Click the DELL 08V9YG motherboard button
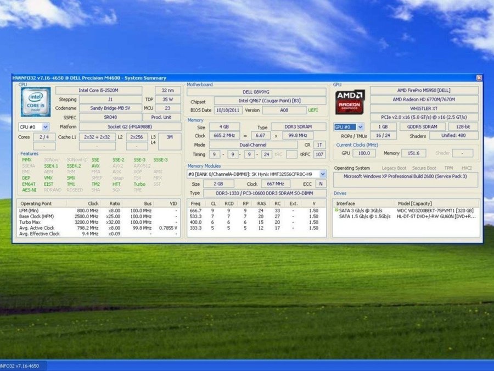494x371 pixels. point(256,92)
